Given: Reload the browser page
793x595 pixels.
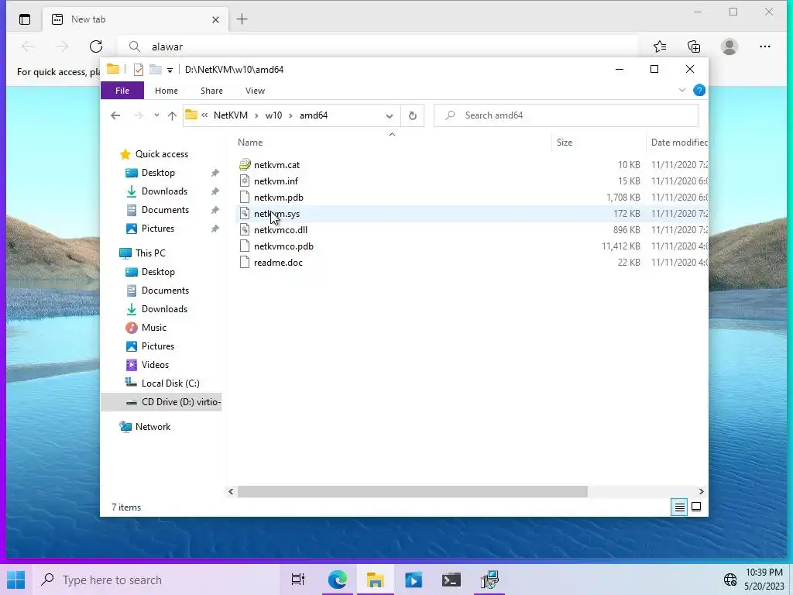Looking at the screenshot, I should (96, 46).
